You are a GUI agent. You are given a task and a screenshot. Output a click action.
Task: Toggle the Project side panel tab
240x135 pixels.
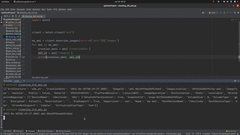tap(1, 19)
